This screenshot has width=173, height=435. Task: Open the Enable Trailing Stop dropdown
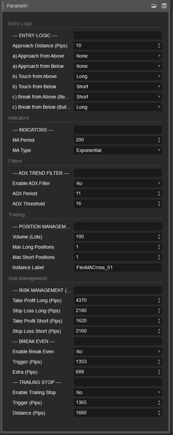point(118,393)
